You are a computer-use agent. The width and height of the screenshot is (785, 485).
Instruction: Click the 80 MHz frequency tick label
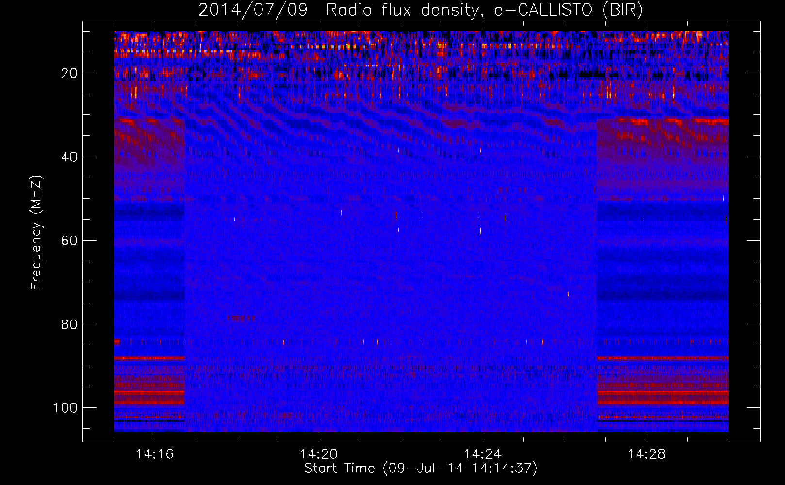point(70,324)
